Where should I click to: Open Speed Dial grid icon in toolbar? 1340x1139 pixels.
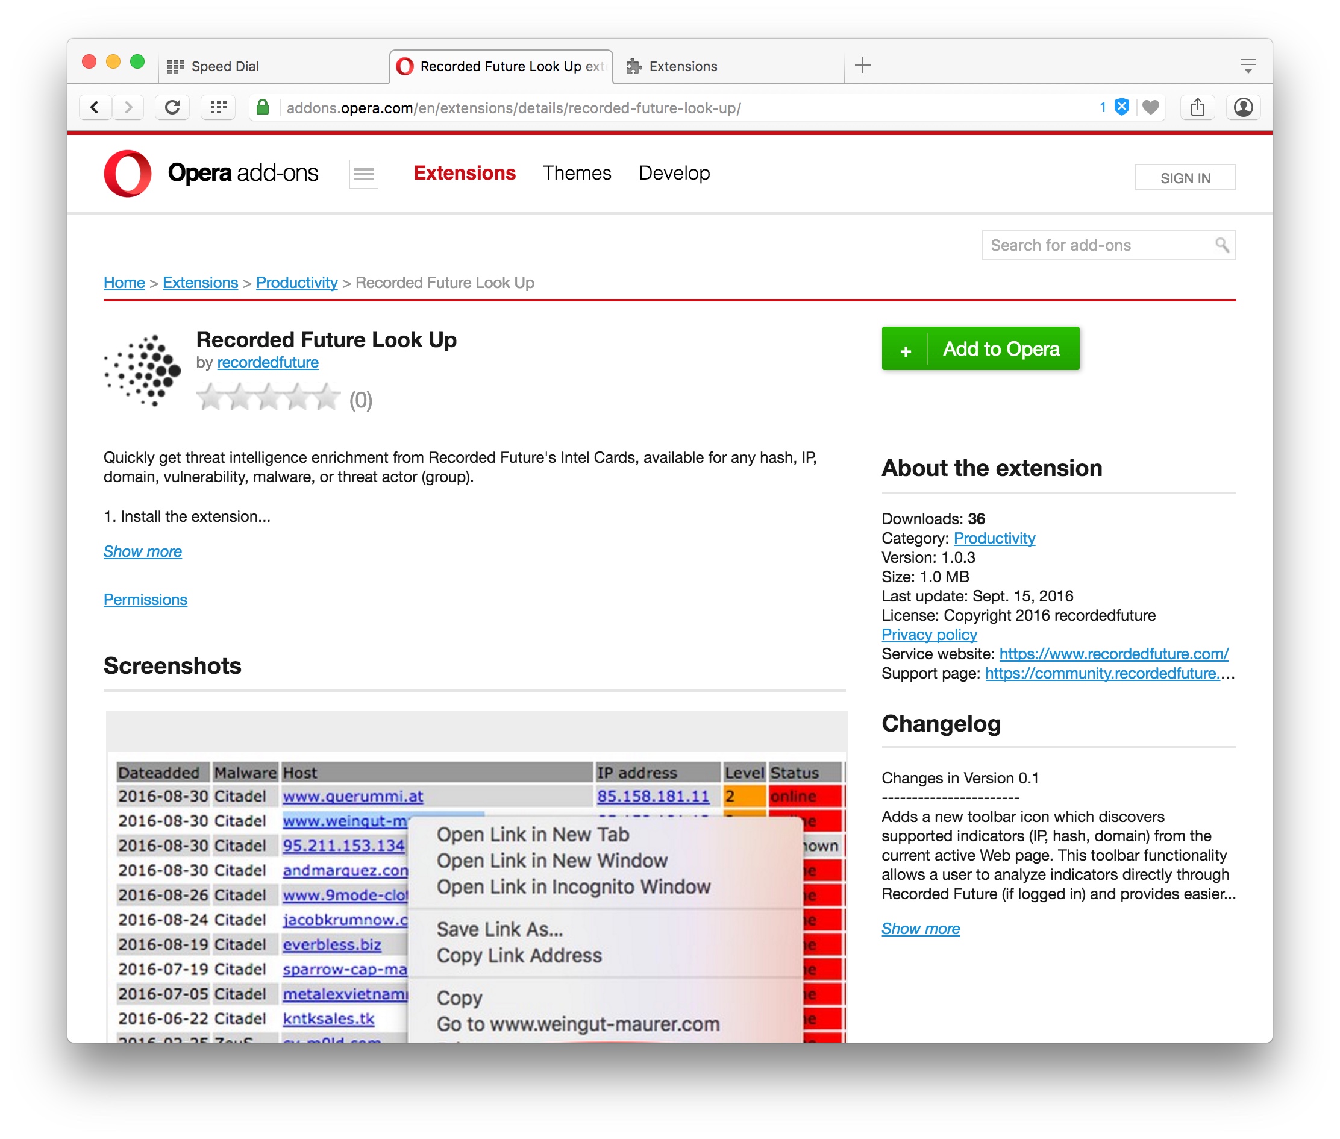click(x=218, y=107)
